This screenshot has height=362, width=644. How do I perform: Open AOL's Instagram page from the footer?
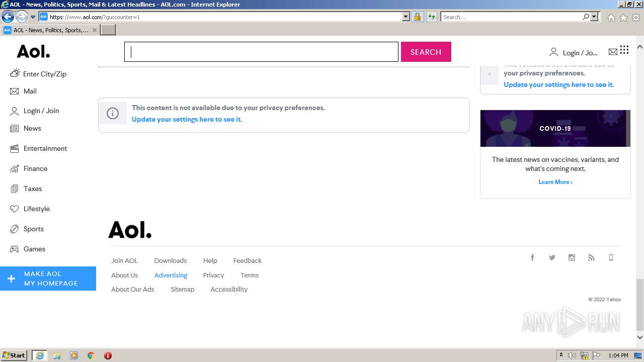(572, 257)
